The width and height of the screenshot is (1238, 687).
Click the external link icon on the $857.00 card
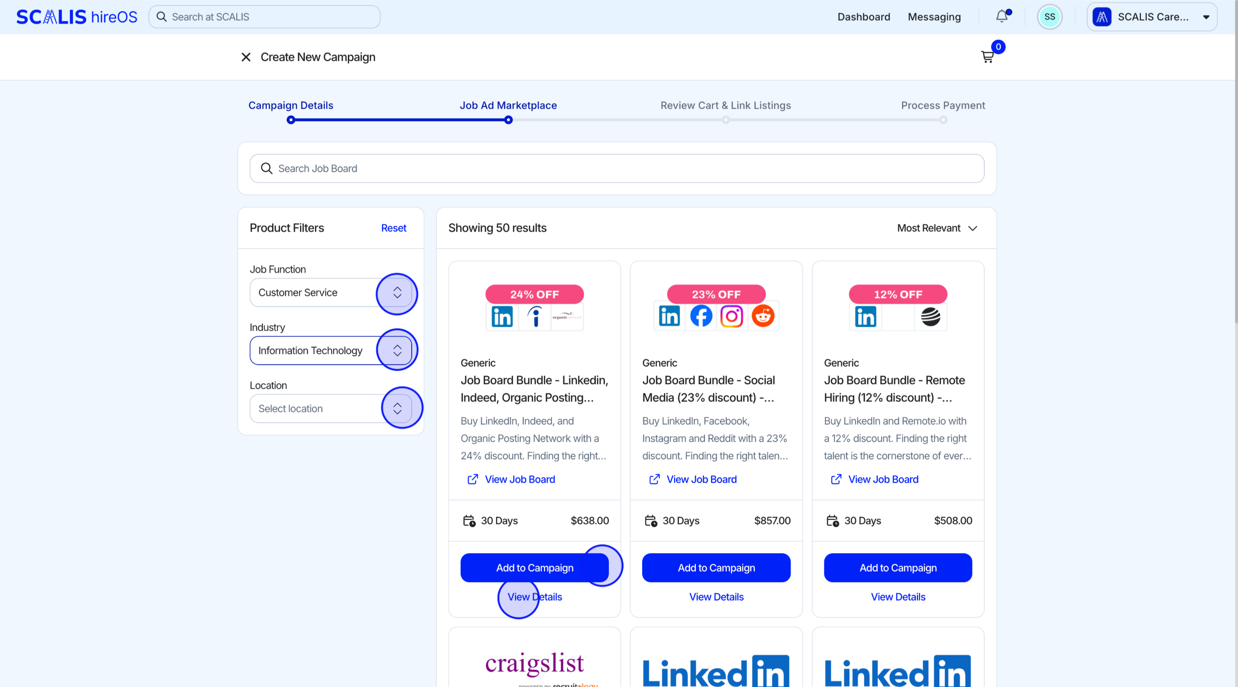click(654, 479)
